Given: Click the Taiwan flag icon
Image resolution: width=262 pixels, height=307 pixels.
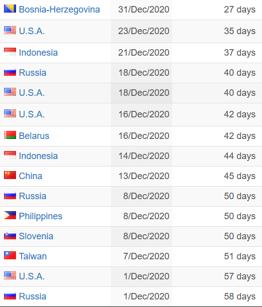Looking at the screenshot, I should [10, 255].
